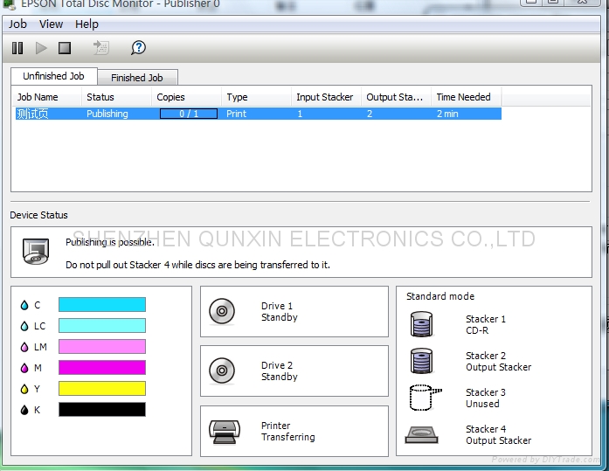
Task: Click the magenta ink level bar
Action: (x=102, y=367)
